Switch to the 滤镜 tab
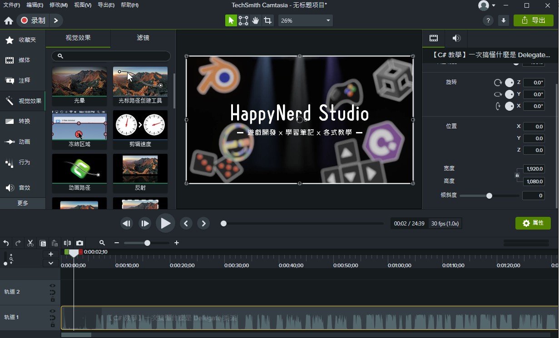This screenshot has height=338, width=559. coord(143,38)
